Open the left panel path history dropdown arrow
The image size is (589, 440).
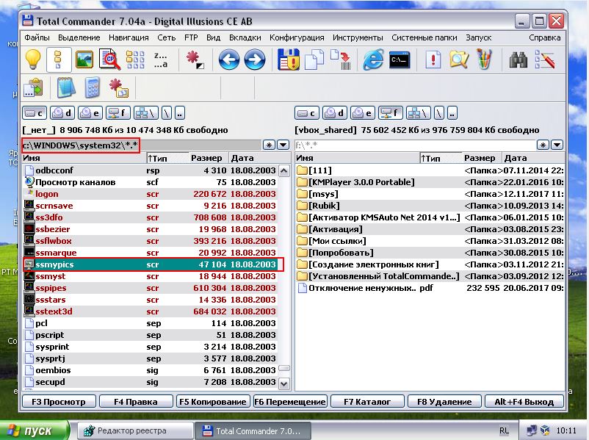click(283, 145)
